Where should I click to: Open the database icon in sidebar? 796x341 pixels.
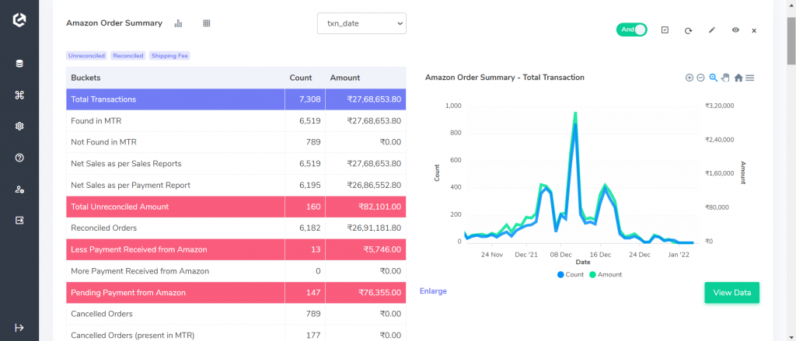click(x=19, y=64)
